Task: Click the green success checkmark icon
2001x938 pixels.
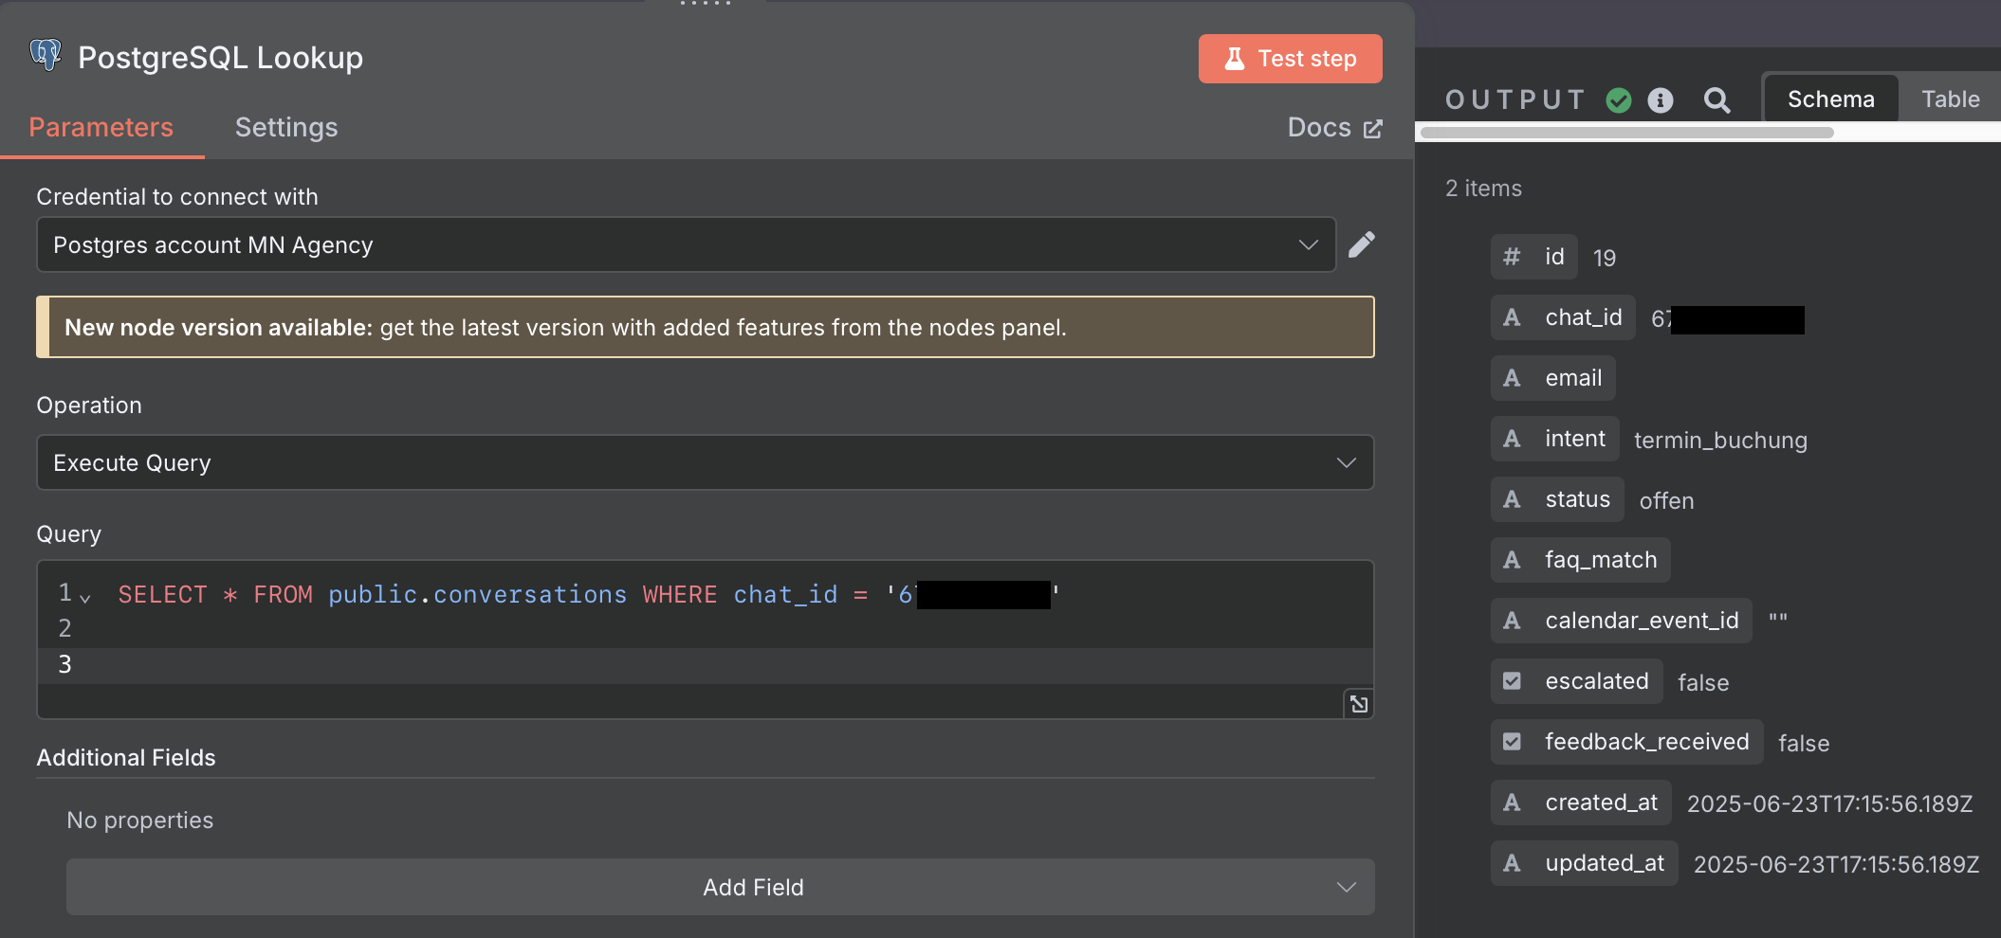Action: 1619,99
